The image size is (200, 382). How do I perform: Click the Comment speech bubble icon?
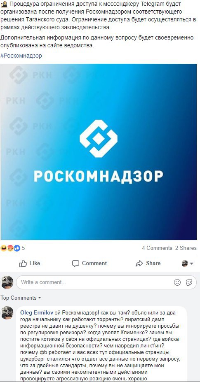(76, 263)
